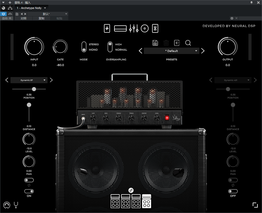Click 自动: 关 automation button
Viewport: 262px width, 213px height.
[7, 18]
